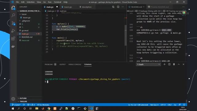
Task: Expand the TIMELINE section
Action: pyautogui.click(x=30, y=101)
